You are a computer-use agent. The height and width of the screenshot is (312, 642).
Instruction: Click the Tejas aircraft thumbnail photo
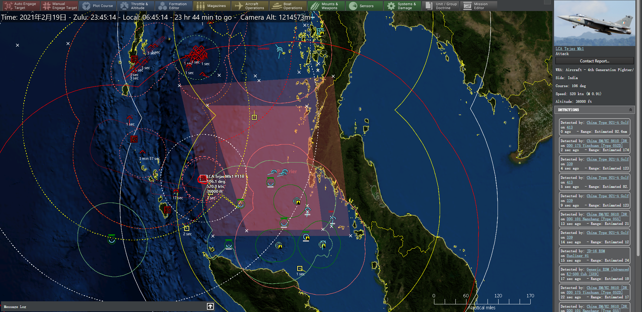pos(595,23)
